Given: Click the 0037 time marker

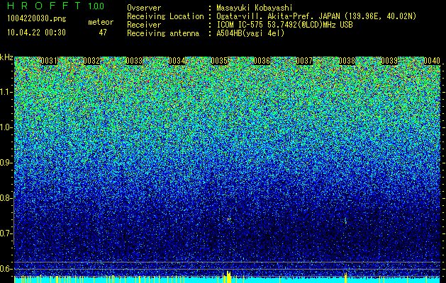Looking at the screenshot, I should point(304,61).
